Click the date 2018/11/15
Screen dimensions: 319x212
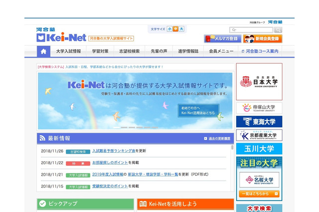52,187
